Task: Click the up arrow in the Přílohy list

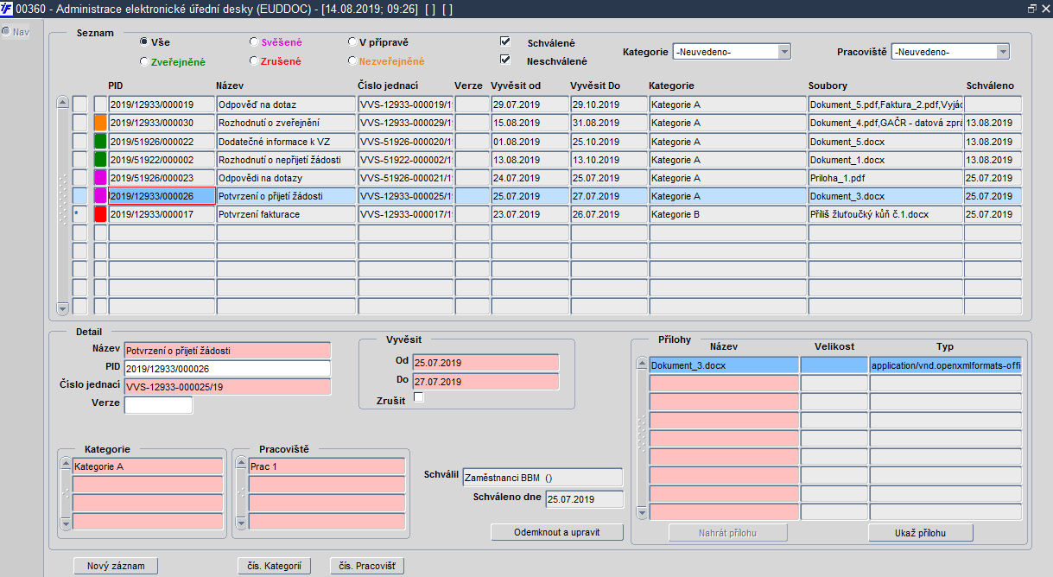Action: click(x=641, y=364)
